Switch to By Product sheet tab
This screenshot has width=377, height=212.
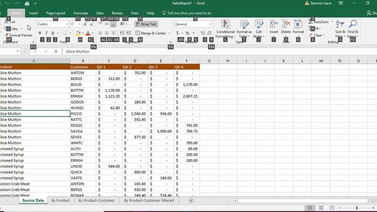[60, 200]
